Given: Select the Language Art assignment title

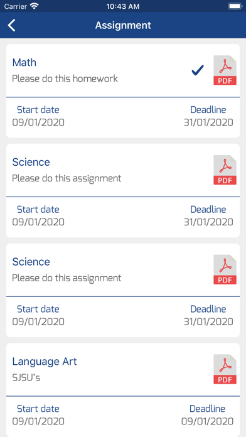Looking at the screenshot, I should click(x=45, y=362).
